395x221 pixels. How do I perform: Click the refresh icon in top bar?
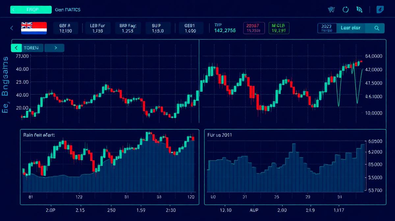345,10
